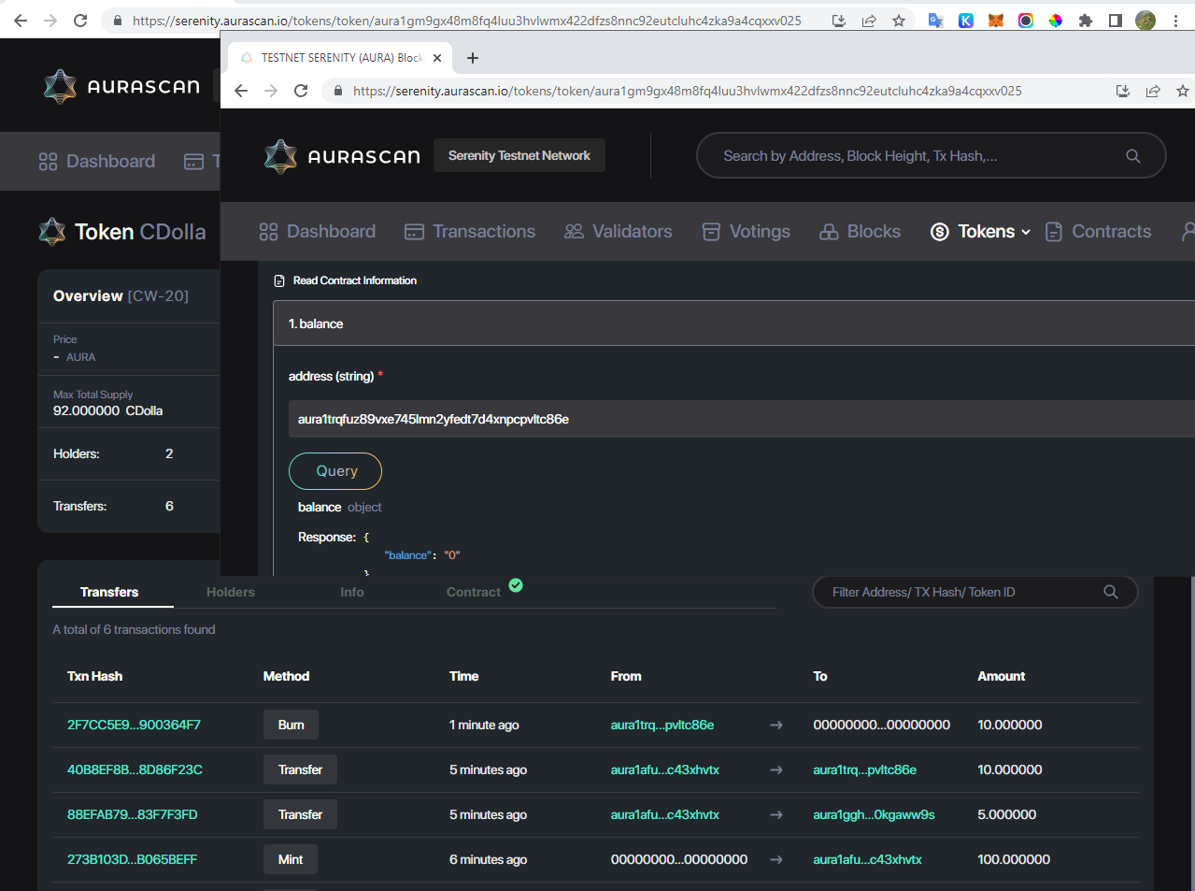The width and height of the screenshot is (1195, 891).
Task: Click the round dark circle extension icon
Action: [x=1026, y=21]
